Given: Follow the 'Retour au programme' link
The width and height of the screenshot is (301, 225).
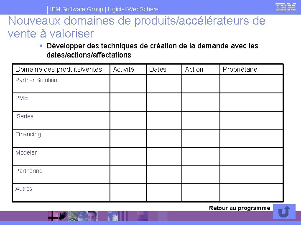Looking at the screenshot, I should pos(240,208).
